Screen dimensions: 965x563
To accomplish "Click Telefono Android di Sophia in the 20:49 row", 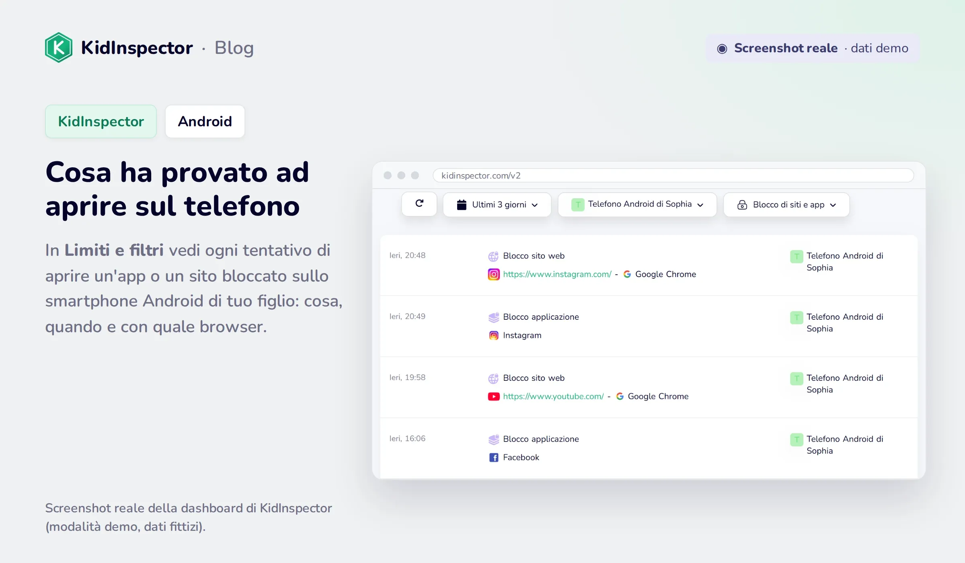I will coord(845,323).
